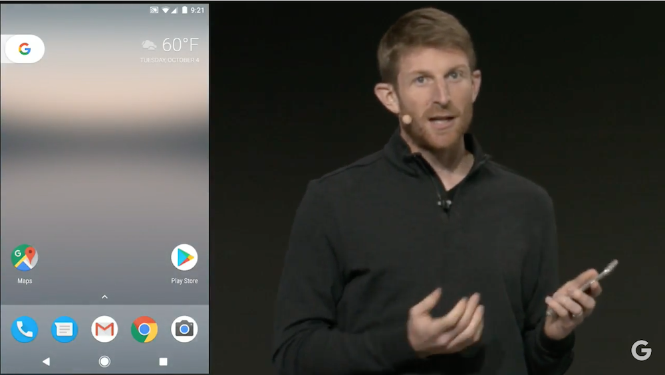Tap the cellular signal status icon
The height and width of the screenshot is (375, 665).
click(174, 10)
